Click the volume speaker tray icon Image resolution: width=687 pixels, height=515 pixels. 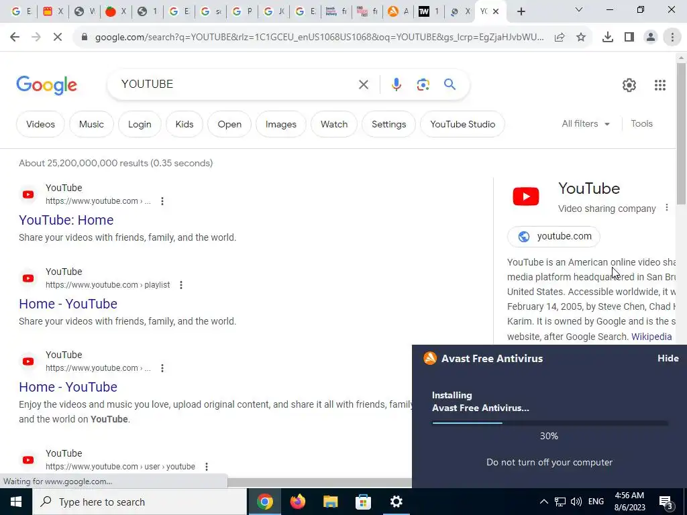coord(576,502)
